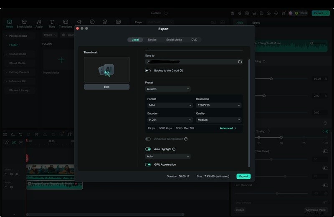The image size is (334, 217).
Task: Select the Audio tab in properties panel
Action: (x=240, y=23)
